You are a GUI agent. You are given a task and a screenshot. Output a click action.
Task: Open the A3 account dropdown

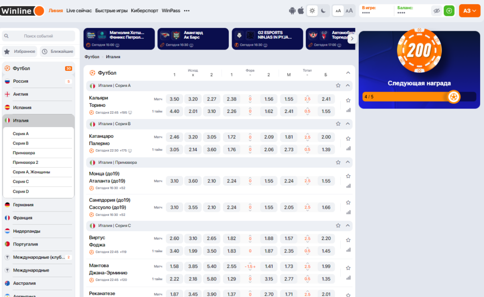(469, 11)
